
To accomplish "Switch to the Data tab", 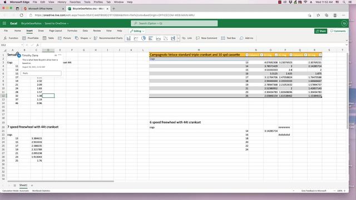I will 85,31.
